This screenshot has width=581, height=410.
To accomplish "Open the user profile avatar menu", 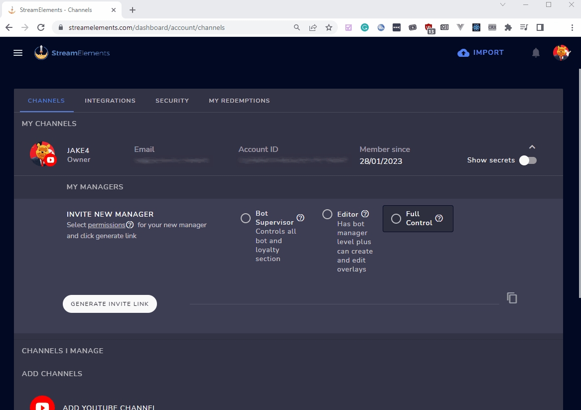I will (561, 53).
